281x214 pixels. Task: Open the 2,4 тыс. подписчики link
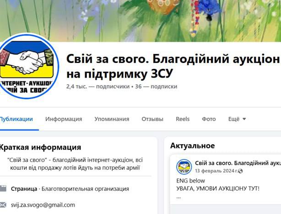coord(98,86)
